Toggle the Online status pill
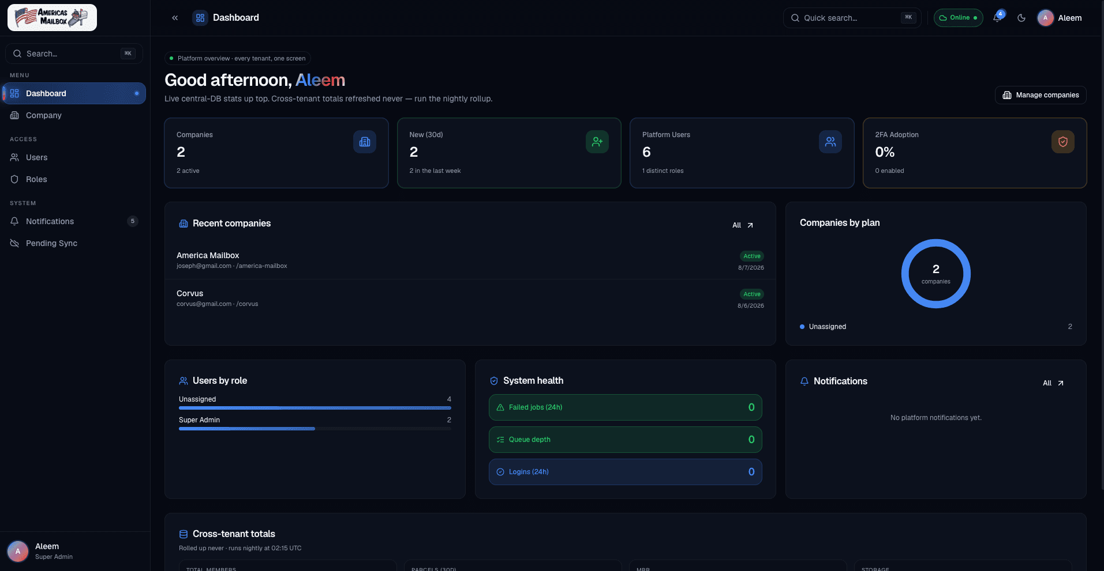Image resolution: width=1104 pixels, height=571 pixels. click(x=958, y=18)
